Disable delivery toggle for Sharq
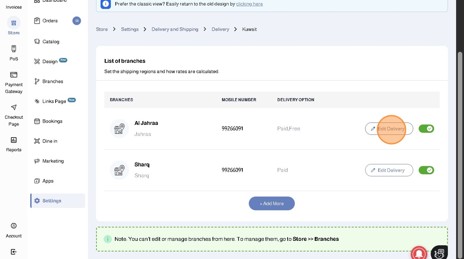 click(426, 170)
